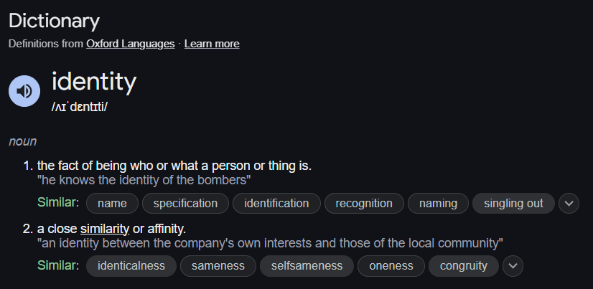Select the synonym chip 'specification'
The height and width of the screenshot is (289, 593).
(x=185, y=203)
